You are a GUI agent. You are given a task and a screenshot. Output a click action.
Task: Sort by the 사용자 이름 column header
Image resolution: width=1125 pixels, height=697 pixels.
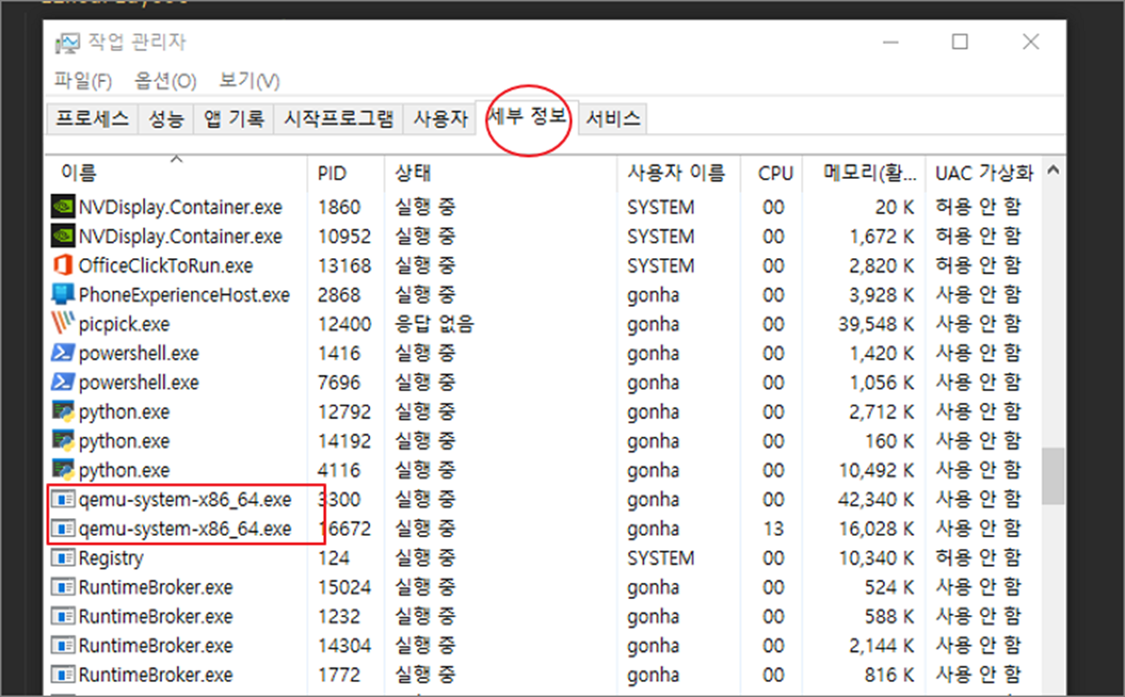pos(678,173)
